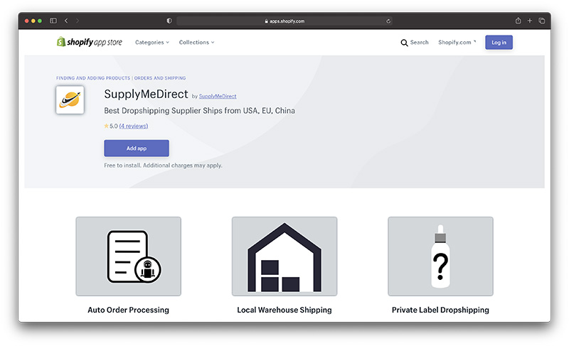Viewport: 569px width, 346px height.
Task: Click the Search button in header
Action: [415, 43]
